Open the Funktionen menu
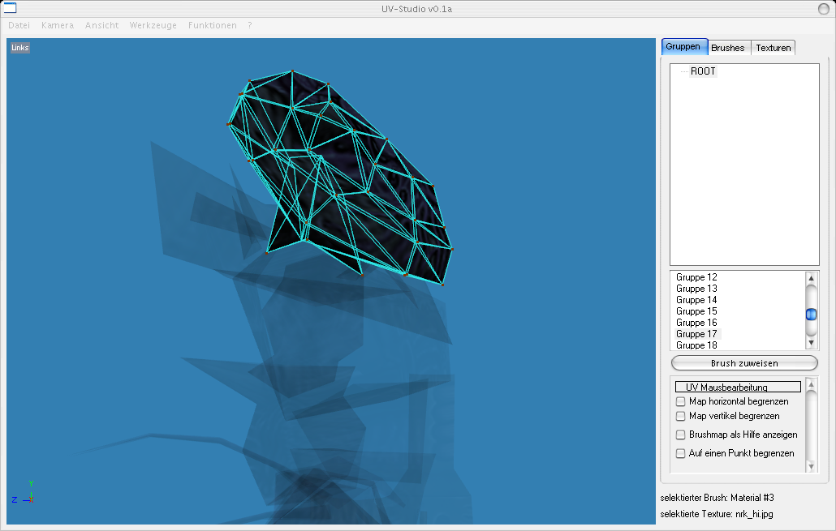836x531 pixels. [212, 26]
